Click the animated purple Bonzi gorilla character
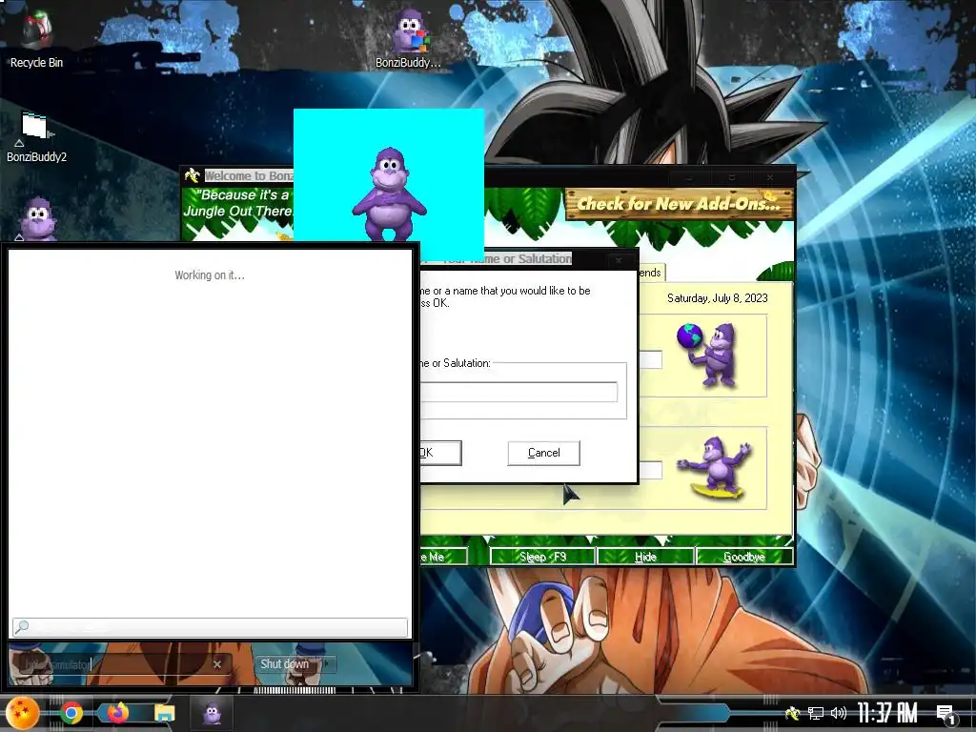This screenshot has width=976, height=732. coord(390,194)
